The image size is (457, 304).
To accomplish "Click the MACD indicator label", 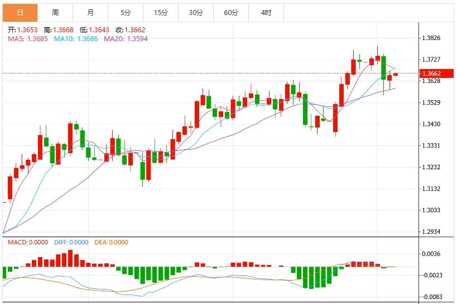I will point(27,242).
